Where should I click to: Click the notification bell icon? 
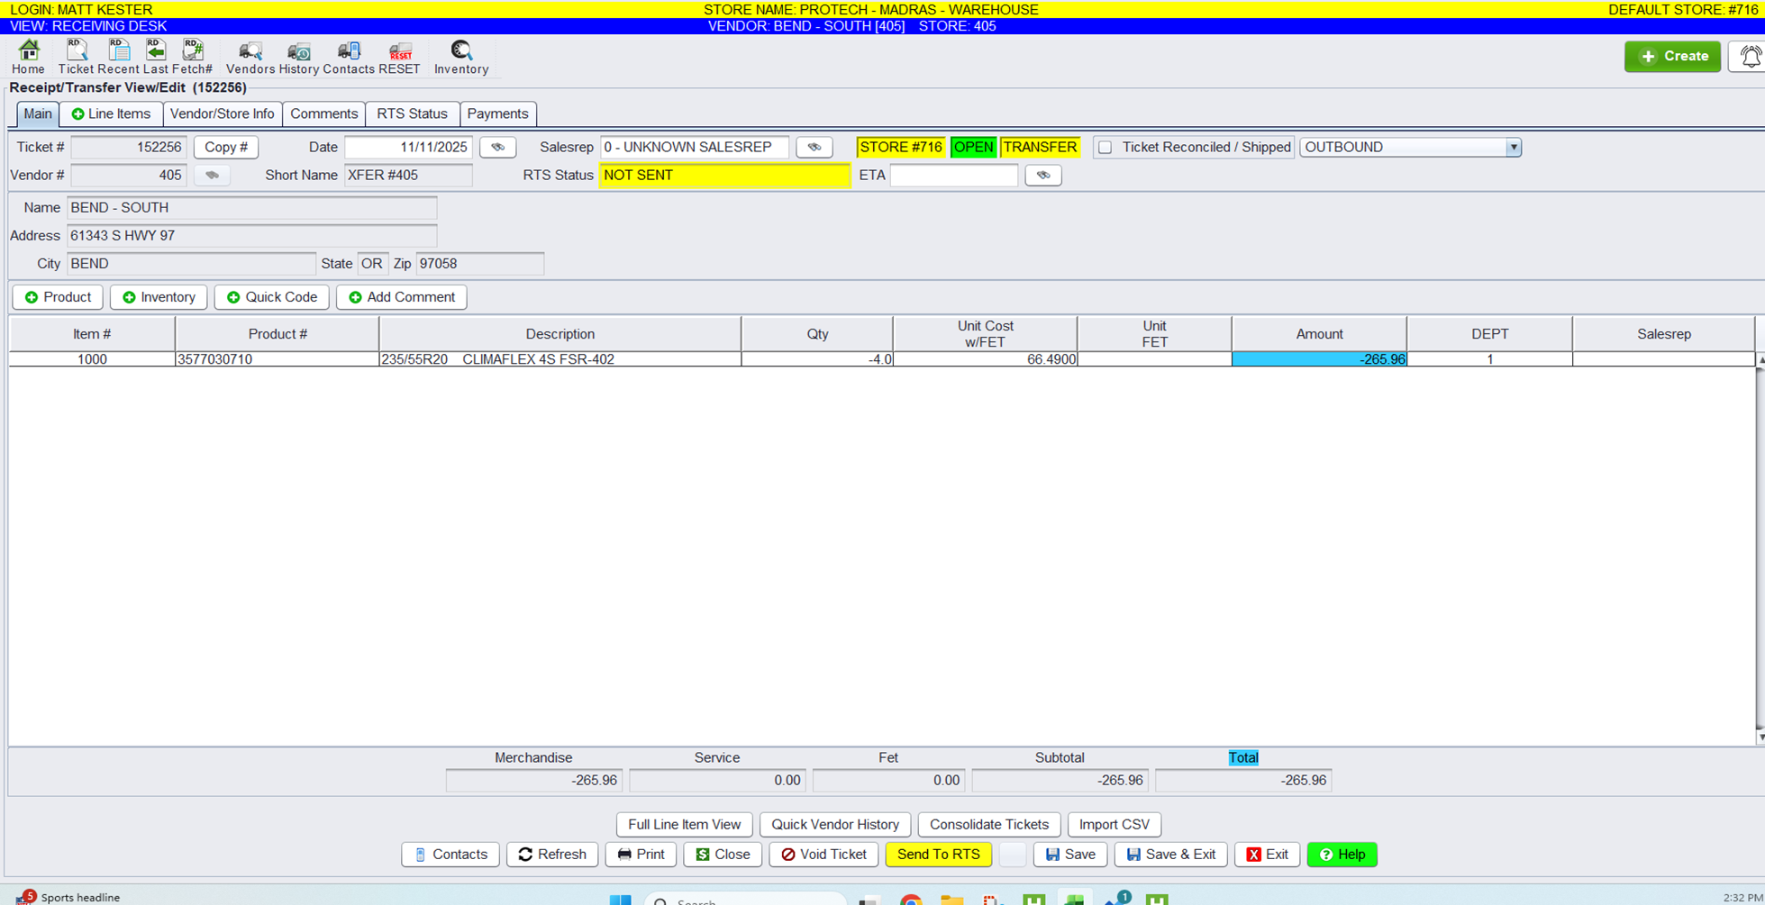coord(1749,57)
